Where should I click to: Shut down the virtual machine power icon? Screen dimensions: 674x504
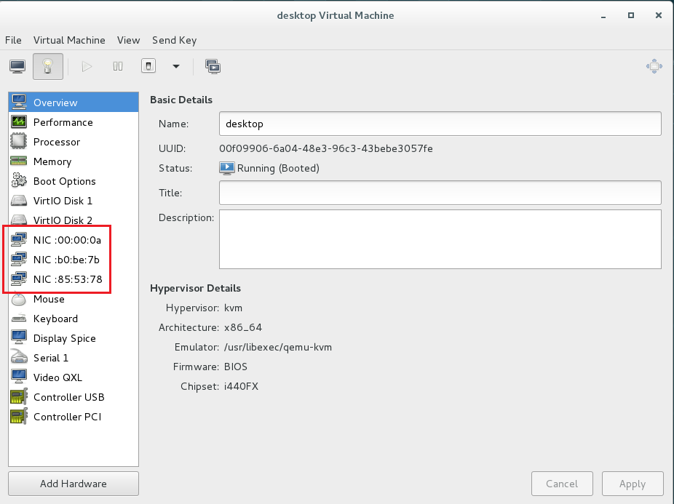tap(148, 66)
